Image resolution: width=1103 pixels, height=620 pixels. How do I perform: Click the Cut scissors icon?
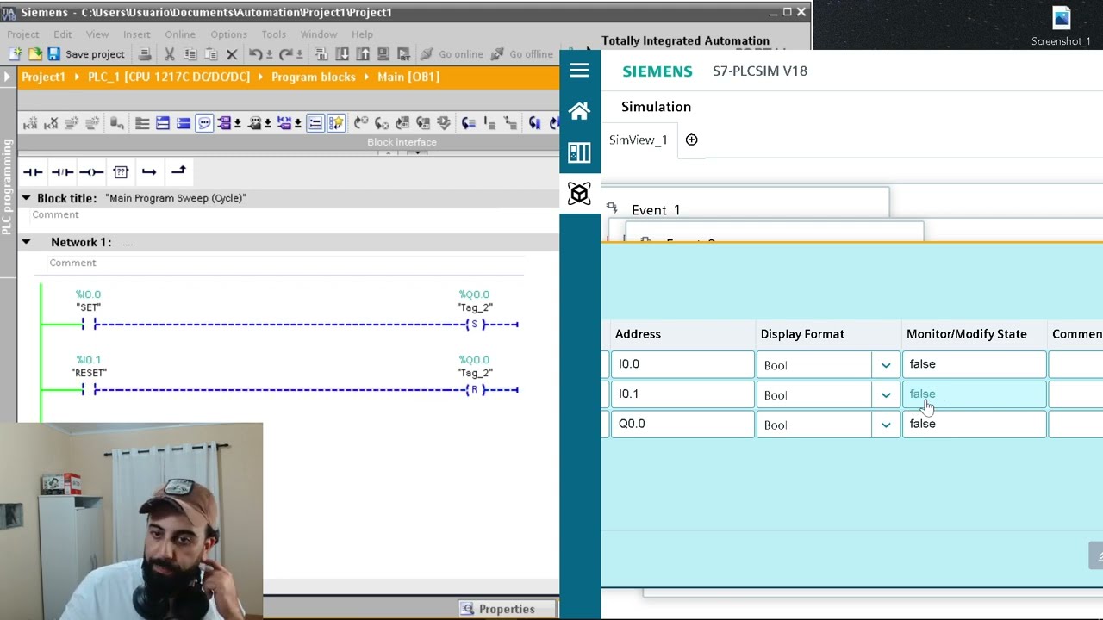pos(170,54)
